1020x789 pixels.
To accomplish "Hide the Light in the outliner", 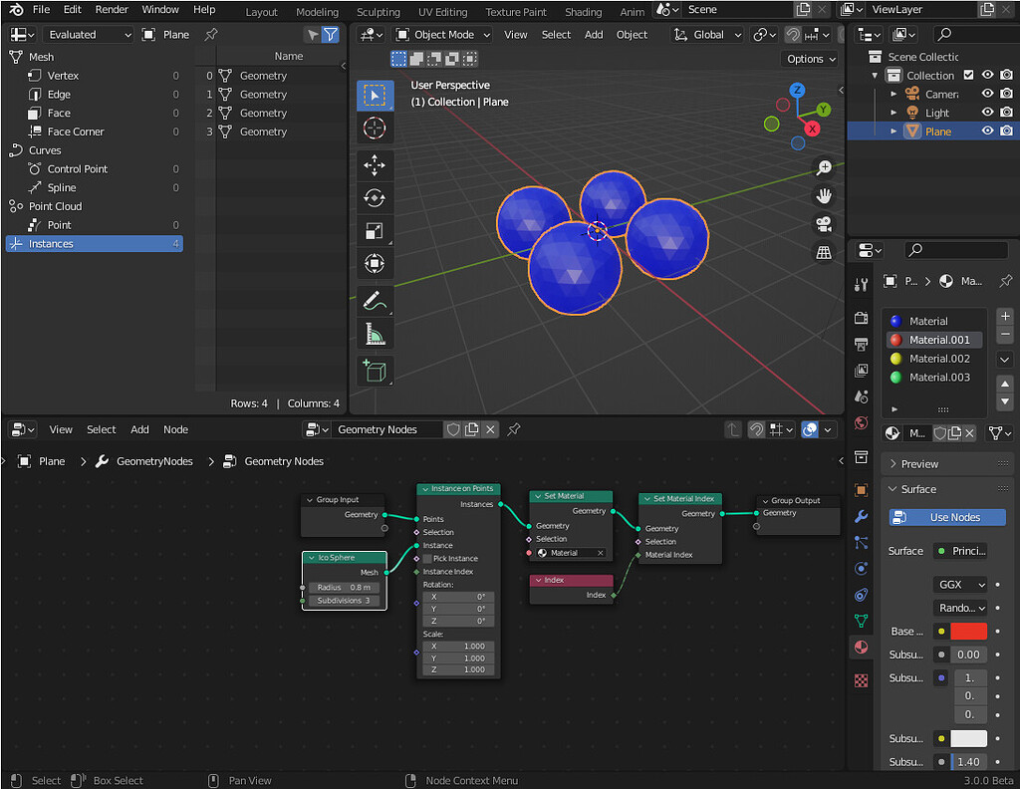I will (x=987, y=113).
